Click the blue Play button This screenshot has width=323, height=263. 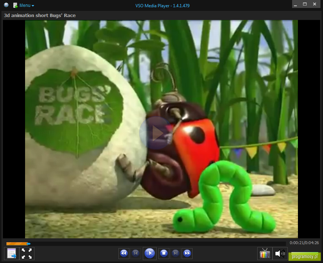click(x=150, y=253)
